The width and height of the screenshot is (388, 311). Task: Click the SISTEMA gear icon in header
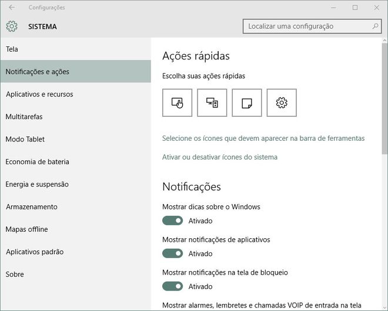pyautogui.click(x=12, y=26)
